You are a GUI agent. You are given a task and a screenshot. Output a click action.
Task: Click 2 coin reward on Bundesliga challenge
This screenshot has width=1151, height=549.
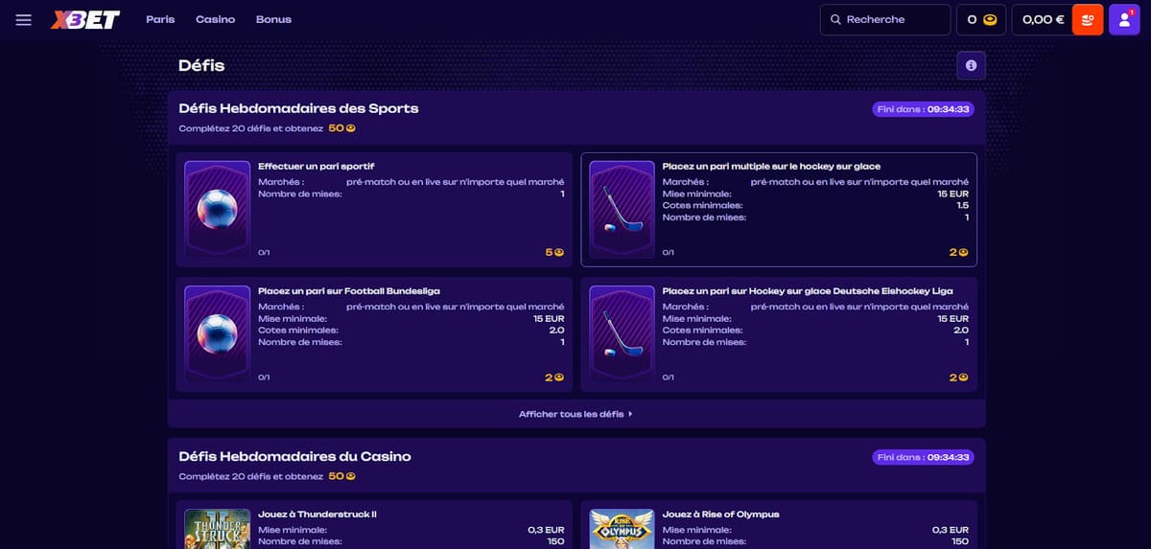554,377
